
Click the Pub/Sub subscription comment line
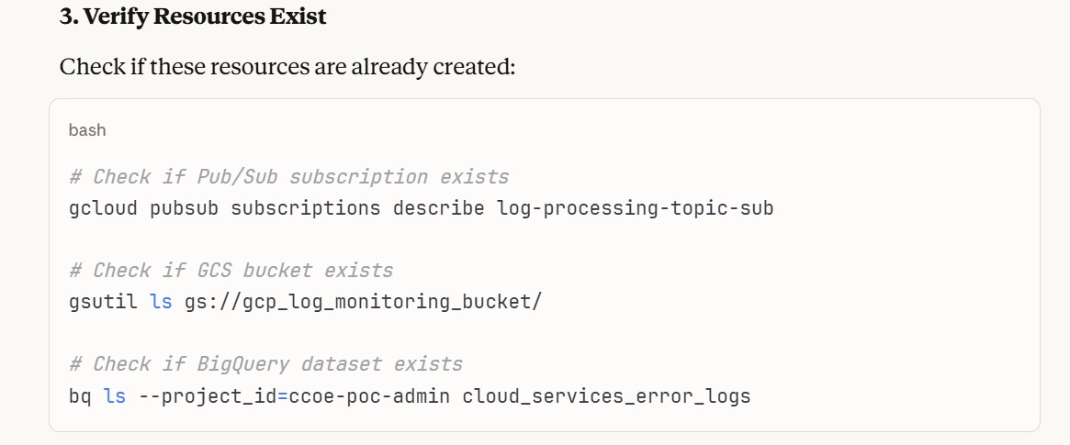(x=288, y=176)
